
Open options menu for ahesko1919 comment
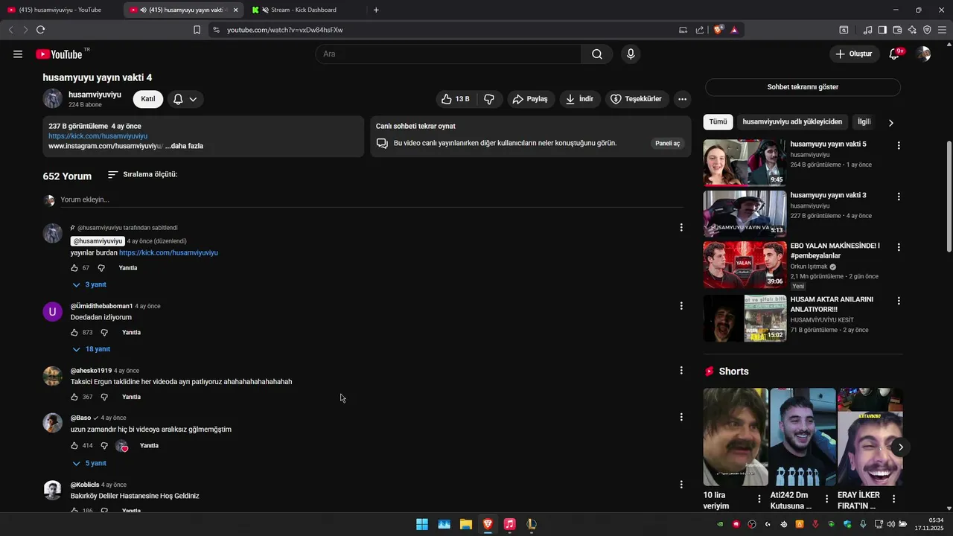pos(681,371)
